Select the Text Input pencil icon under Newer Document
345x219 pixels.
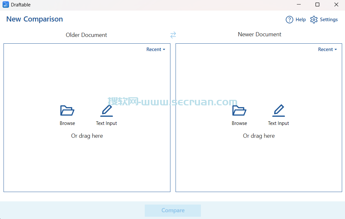coord(279,110)
